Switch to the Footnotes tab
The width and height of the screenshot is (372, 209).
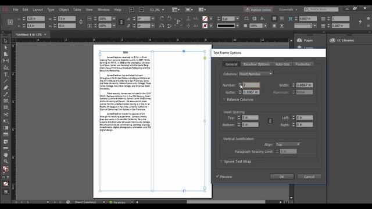click(303, 64)
